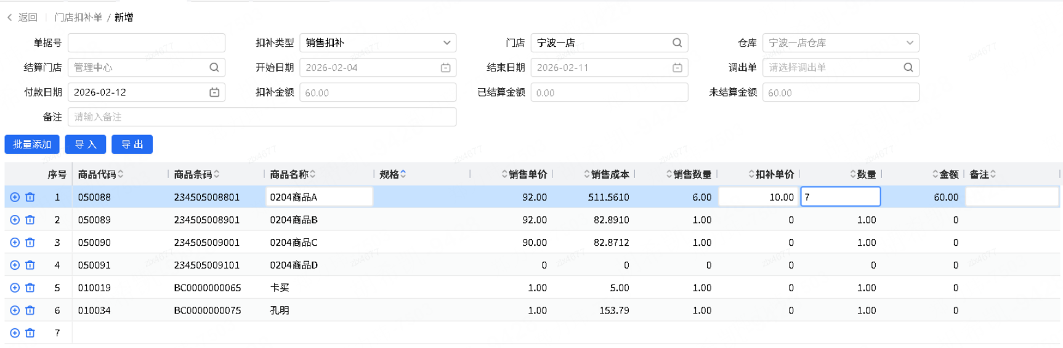This screenshot has height=348, width=1063.
Task: Open the calendar icon for 开始日期
Action: [445, 68]
